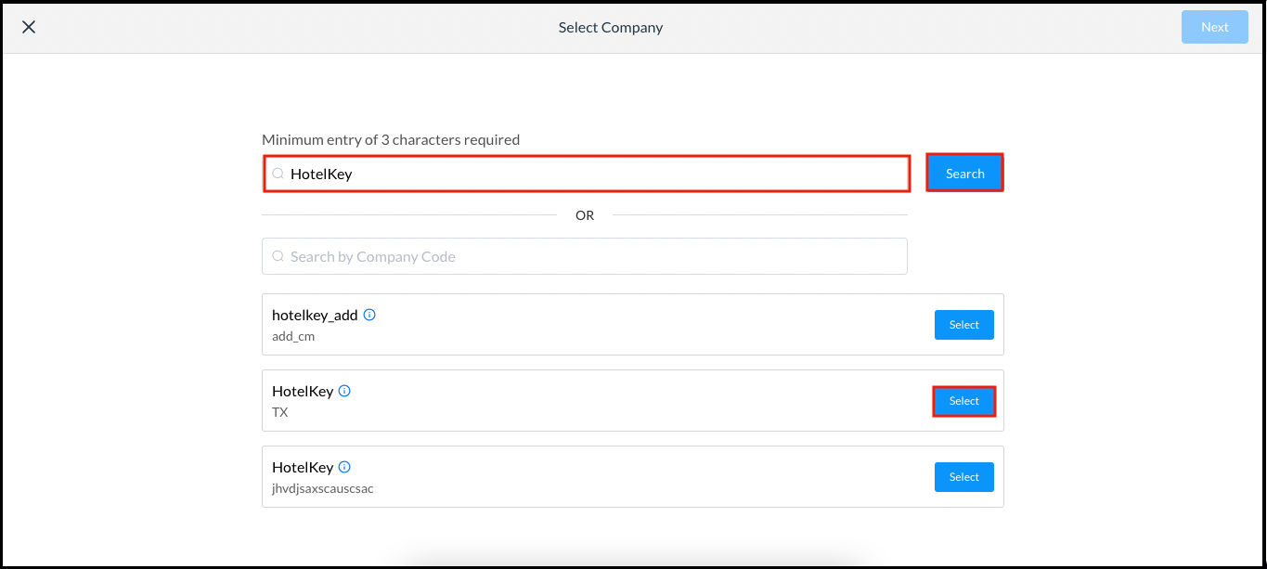Click the third company result row

click(632, 476)
